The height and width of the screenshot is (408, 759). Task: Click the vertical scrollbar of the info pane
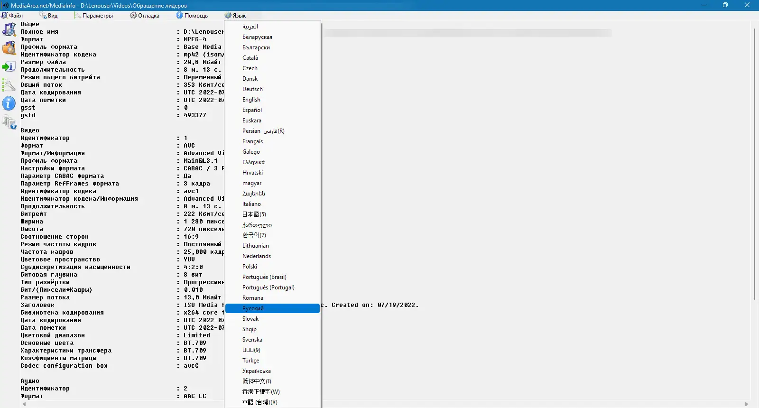[754, 164]
